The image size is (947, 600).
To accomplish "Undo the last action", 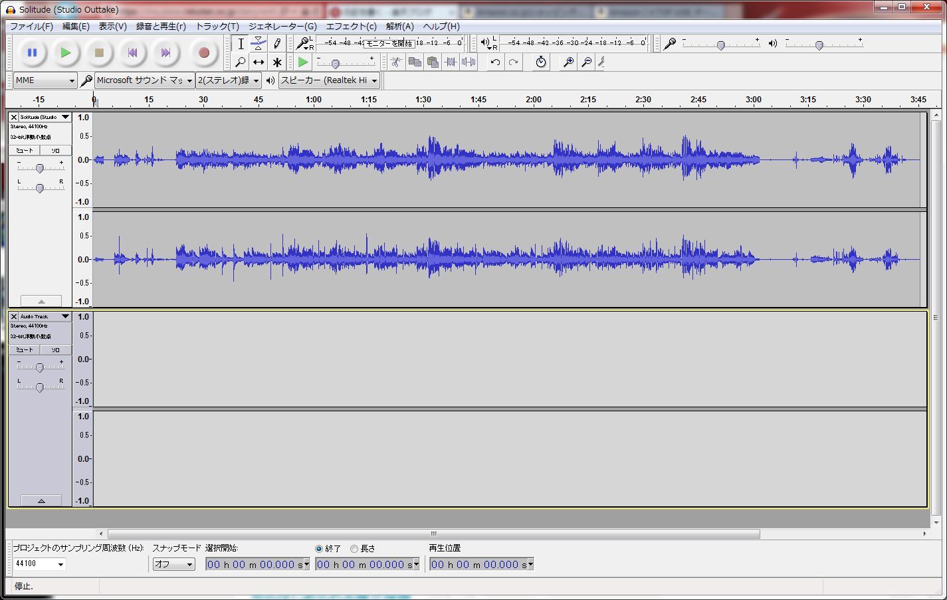I will point(495,62).
